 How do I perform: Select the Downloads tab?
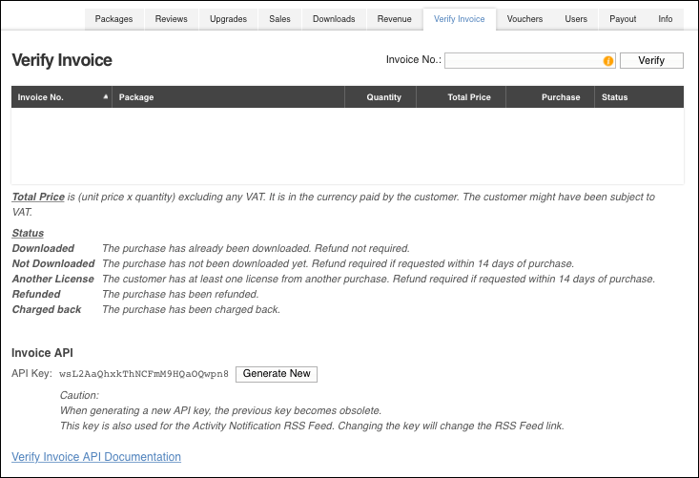click(x=334, y=19)
